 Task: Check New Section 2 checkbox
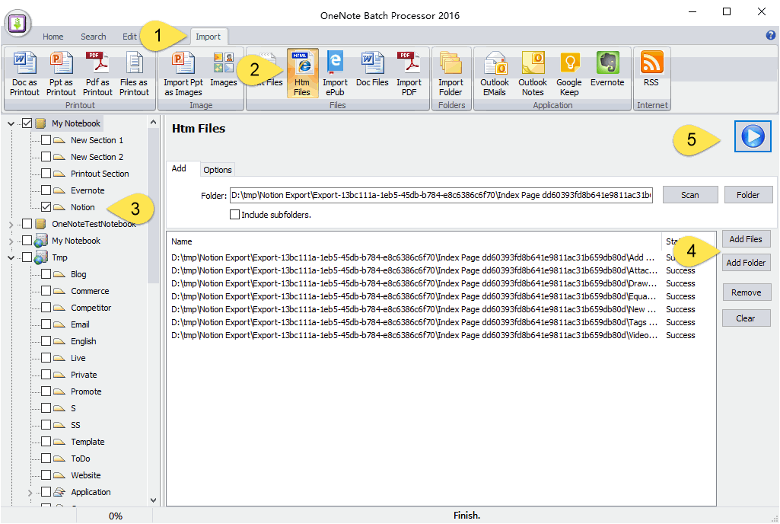46,156
